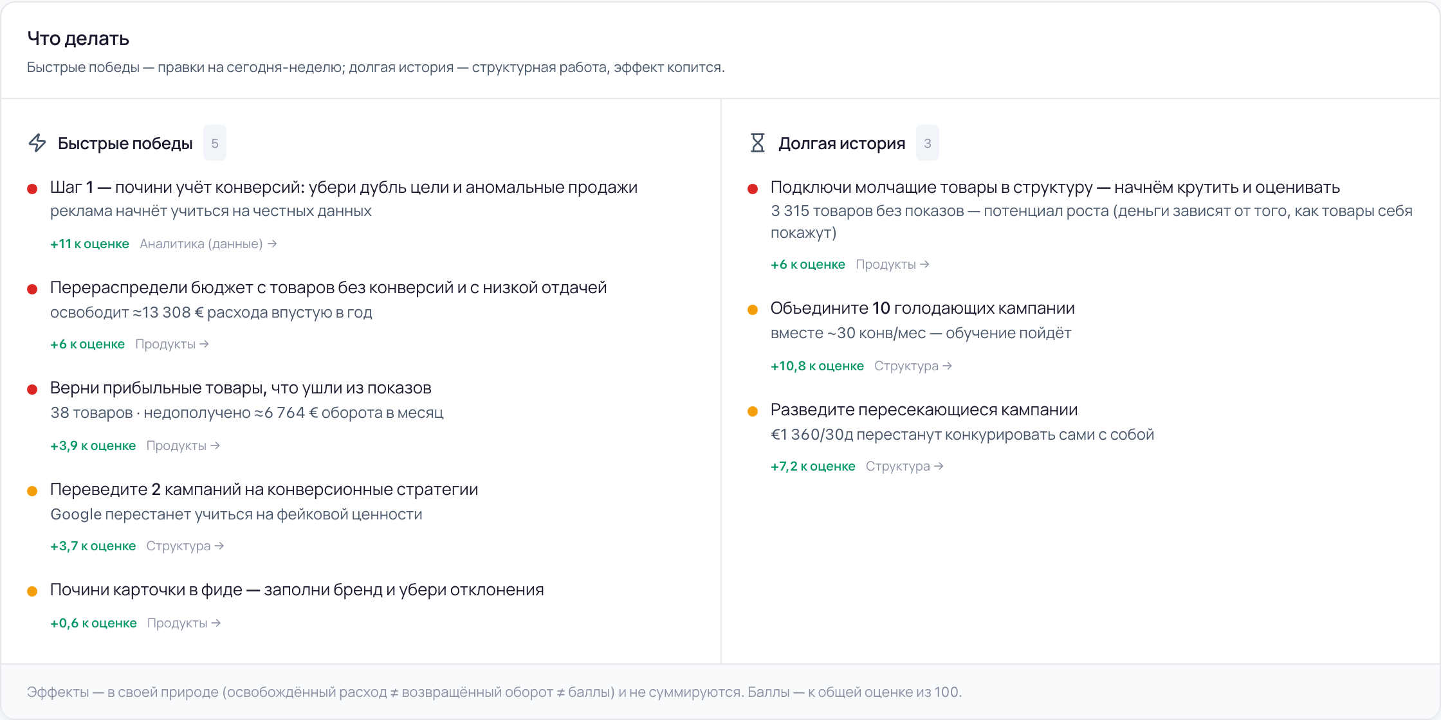Click the +7,2 к оценке score
Viewport: 1441px width, 720px height.
[x=813, y=466]
